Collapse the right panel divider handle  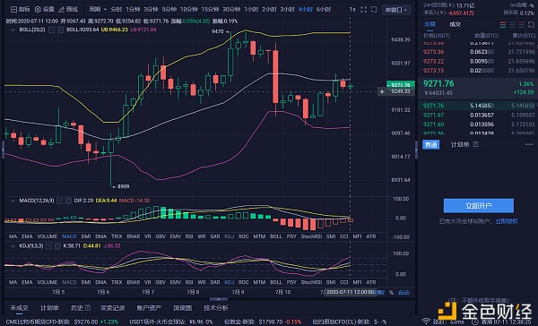pyautogui.click(x=417, y=150)
